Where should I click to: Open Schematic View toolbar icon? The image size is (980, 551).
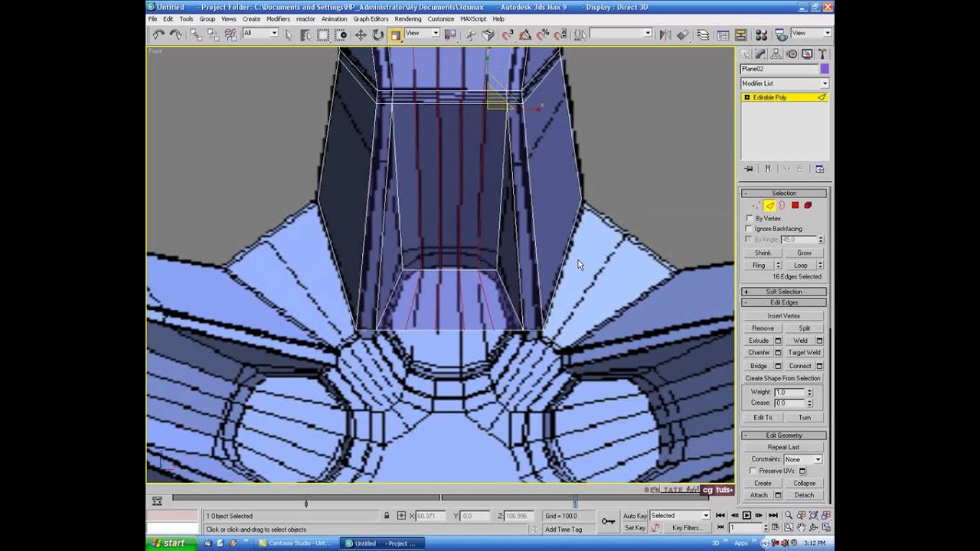pyautogui.click(x=741, y=34)
